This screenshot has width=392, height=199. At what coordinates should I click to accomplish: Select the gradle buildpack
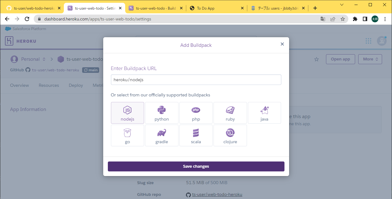pos(162,135)
